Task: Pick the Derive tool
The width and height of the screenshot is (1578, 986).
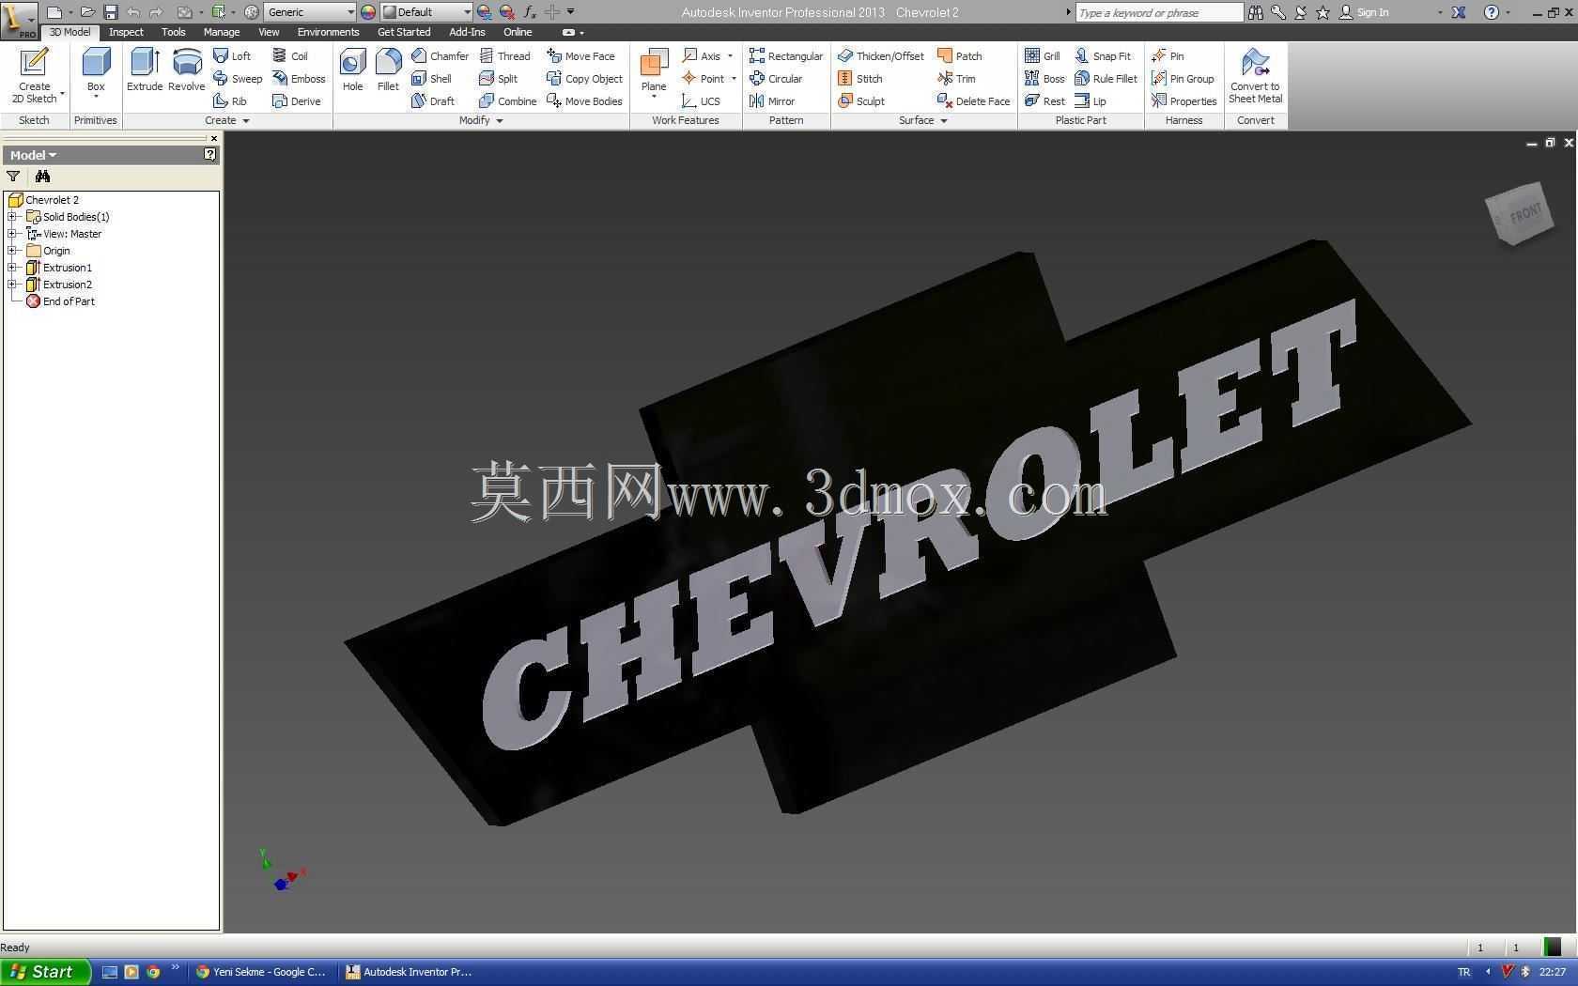Action: [x=297, y=101]
